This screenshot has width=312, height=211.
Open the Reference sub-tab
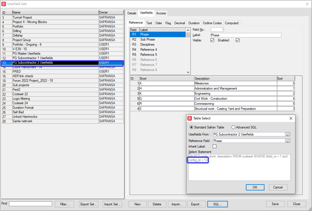136,23
